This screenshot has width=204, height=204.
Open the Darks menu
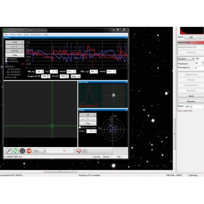[26, 35]
